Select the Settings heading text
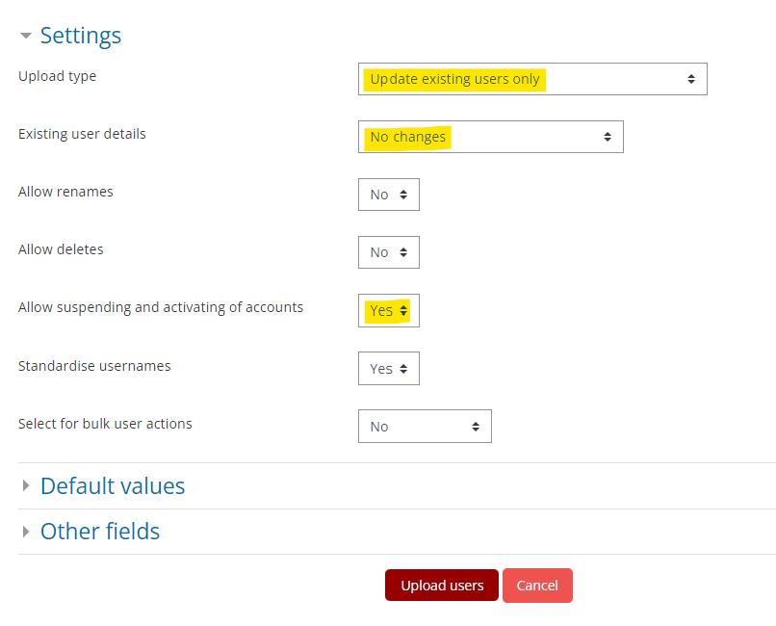The height and width of the screenshot is (626, 776). click(81, 36)
